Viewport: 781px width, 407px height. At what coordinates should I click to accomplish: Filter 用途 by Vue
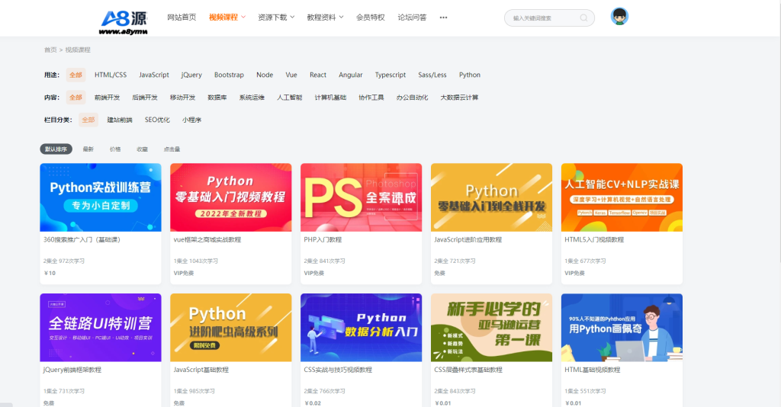(x=291, y=75)
